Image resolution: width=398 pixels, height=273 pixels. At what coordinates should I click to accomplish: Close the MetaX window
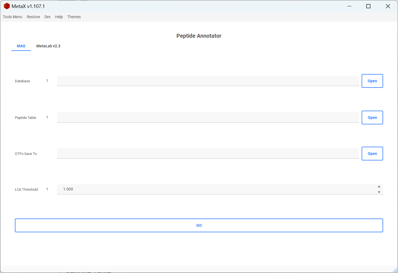point(388,6)
